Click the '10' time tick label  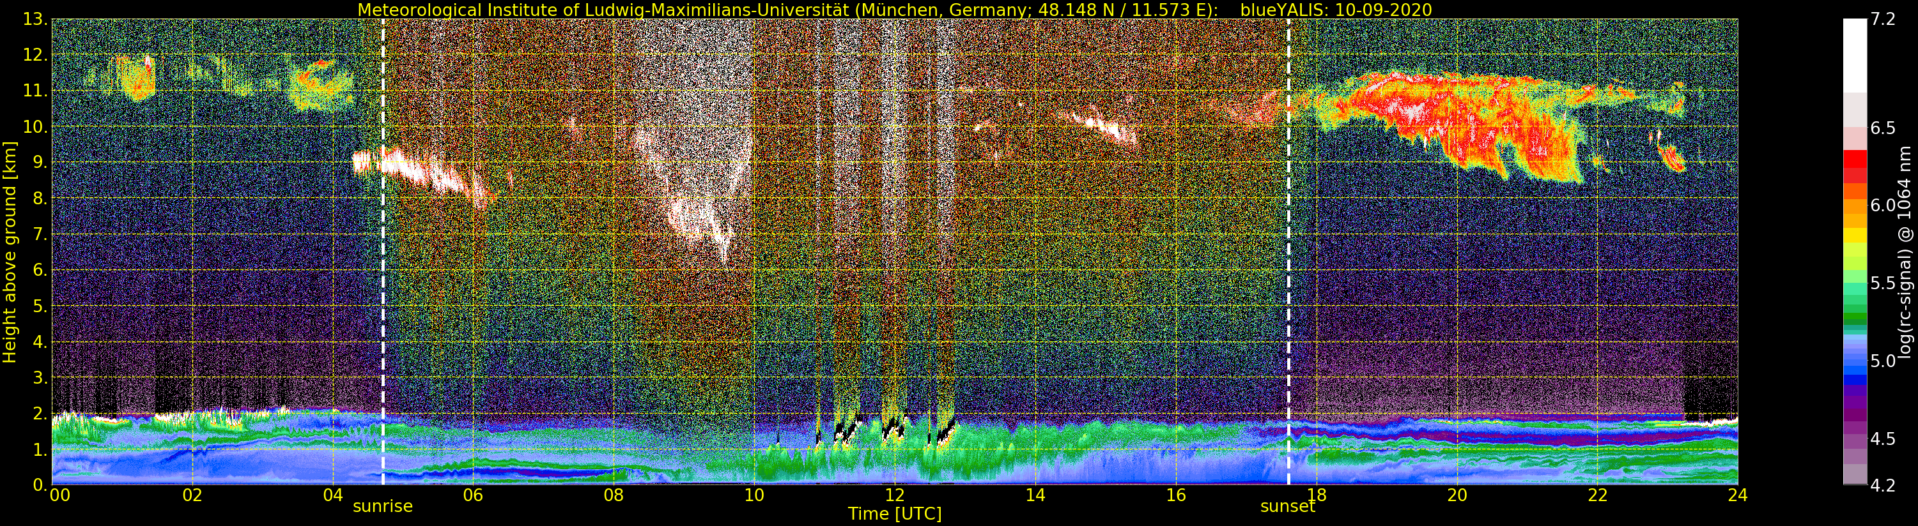point(754,495)
